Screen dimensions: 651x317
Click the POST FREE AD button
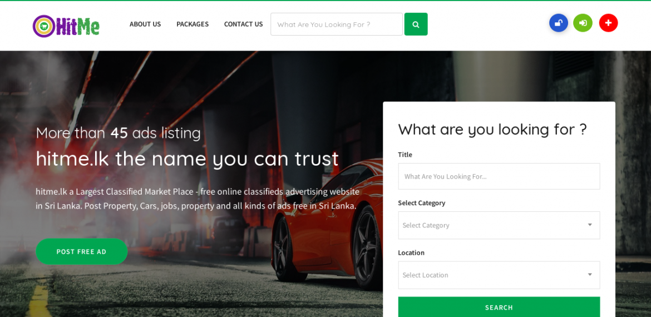click(81, 251)
